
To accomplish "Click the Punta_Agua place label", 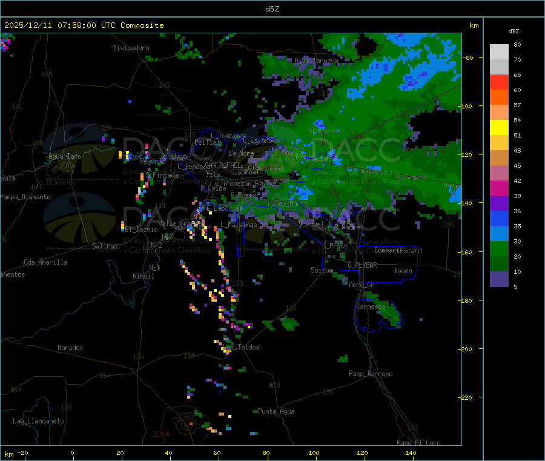I will pos(276,411).
